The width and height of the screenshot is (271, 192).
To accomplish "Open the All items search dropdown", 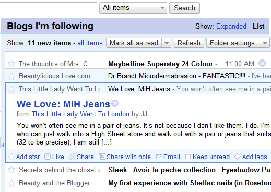I will (x=133, y=8).
